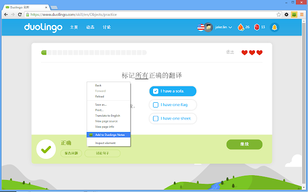308x192 pixels.
Task: Go to 主页 home nav link
Action: [x=74, y=27]
